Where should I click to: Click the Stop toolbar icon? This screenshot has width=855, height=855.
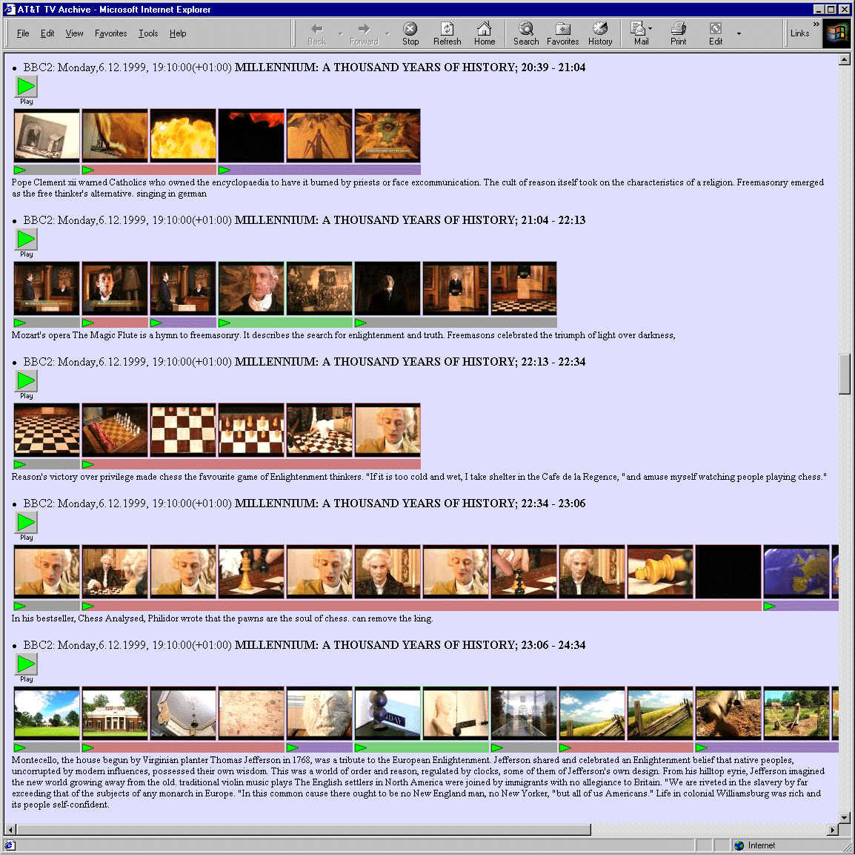pos(410,33)
